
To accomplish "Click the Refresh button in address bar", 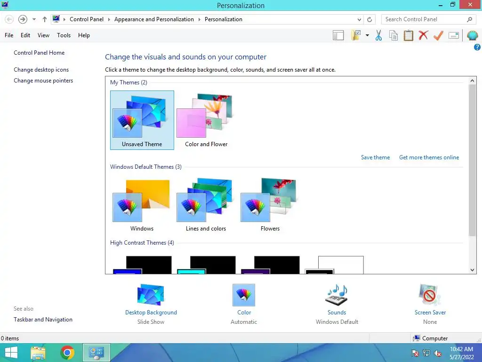I will pos(370,19).
